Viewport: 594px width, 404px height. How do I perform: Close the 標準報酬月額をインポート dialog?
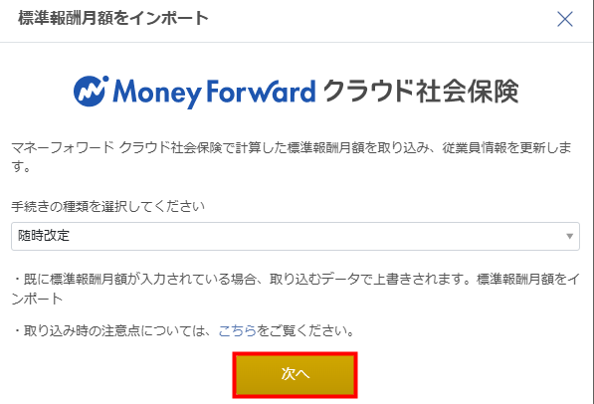pyautogui.click(x=565, y=19)
